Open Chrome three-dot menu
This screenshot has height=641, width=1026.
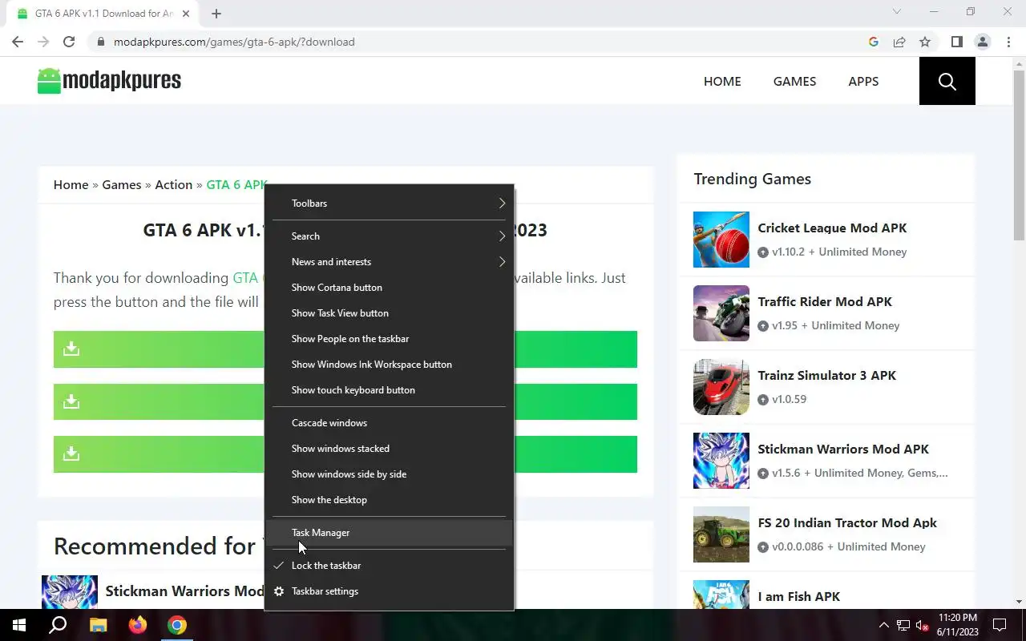(1008, 42)
